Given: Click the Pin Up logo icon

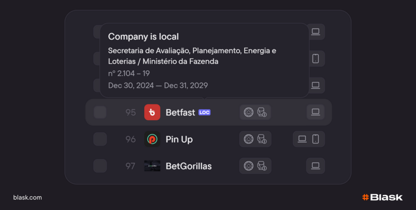Looking at the screenshot, I should (152, 139).
